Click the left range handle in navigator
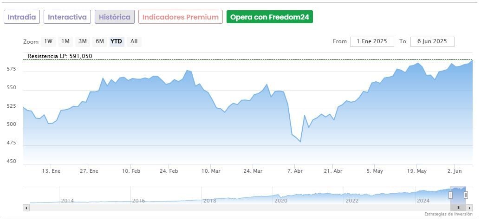481x222 pixels. click(450, 195)
